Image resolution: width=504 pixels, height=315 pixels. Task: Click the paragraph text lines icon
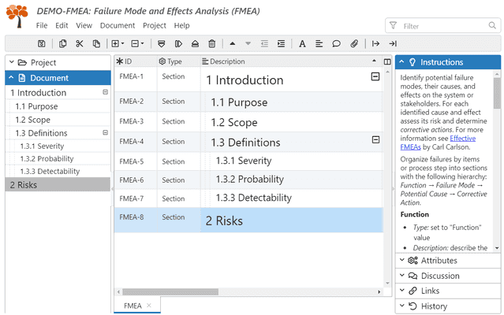[x=319, y=43]
